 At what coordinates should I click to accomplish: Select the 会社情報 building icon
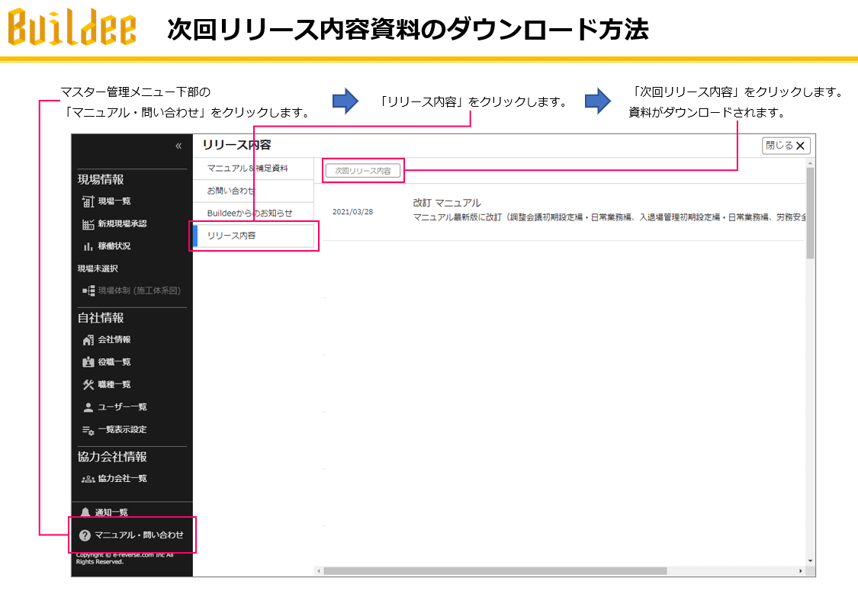(x=88, y=339)
